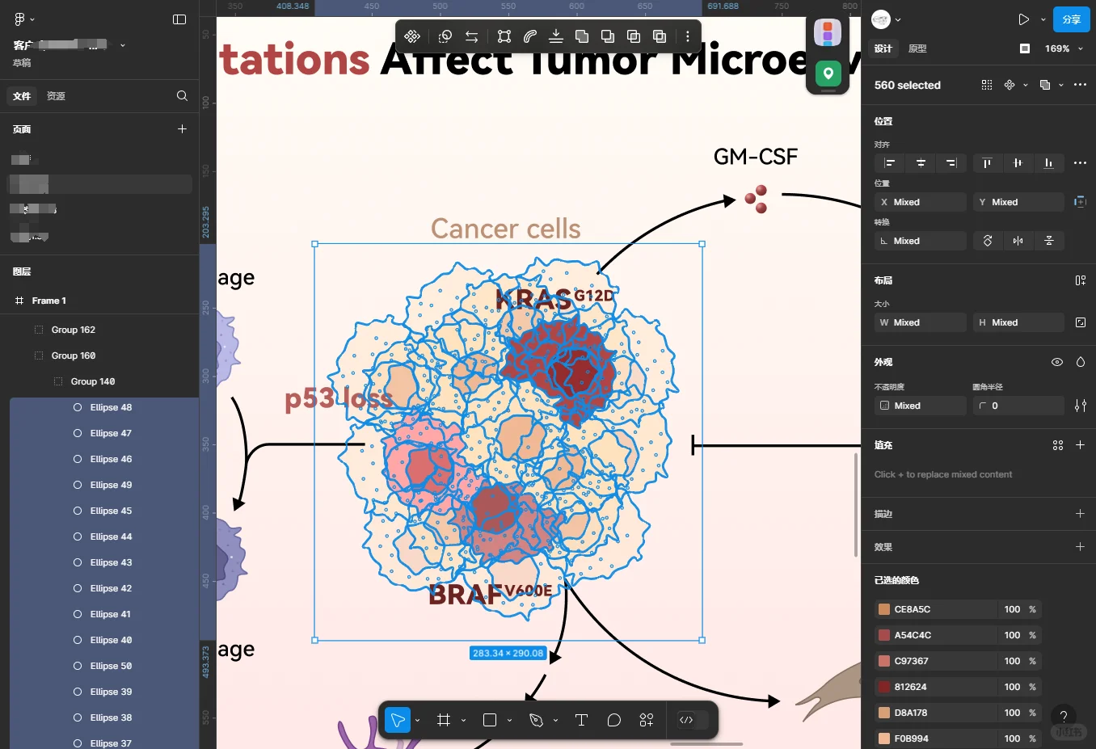This screenshot has width=1096, height=749.
Task: Click the F0B994 color swatch
Action: (x=884, y=738)
